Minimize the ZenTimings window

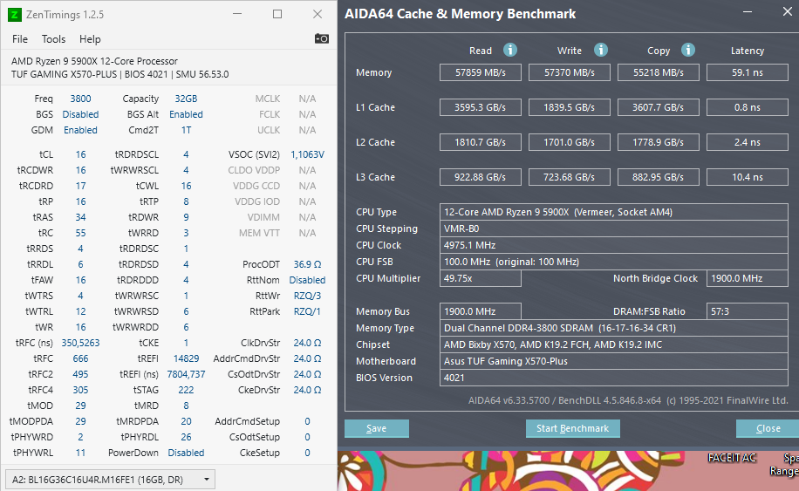point(237,14)
